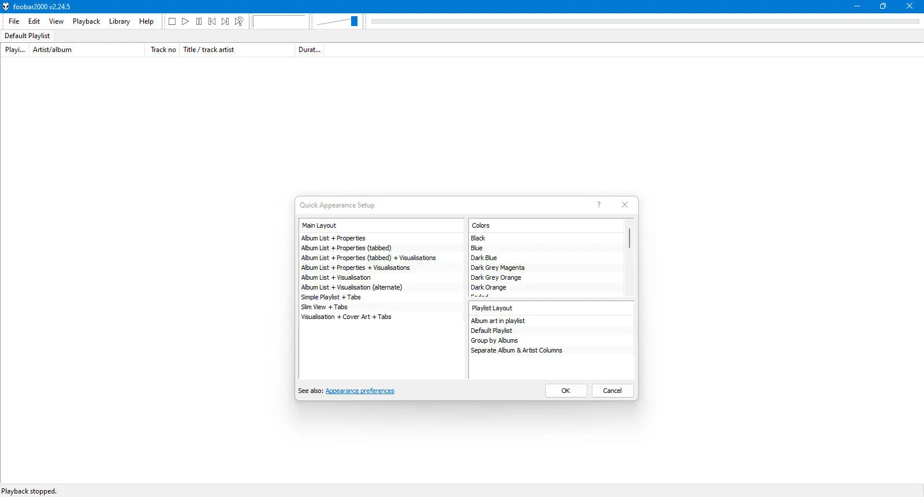Select 'Album List + Properties (tabbed)' layout
Viewport: 924px width, 497px height.
click(381, 248)
